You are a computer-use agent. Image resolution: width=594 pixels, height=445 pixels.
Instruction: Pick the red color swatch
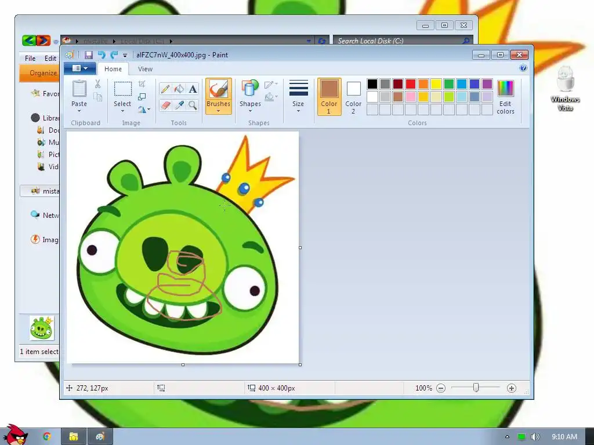pyautogui.click(x=411, y=83)
